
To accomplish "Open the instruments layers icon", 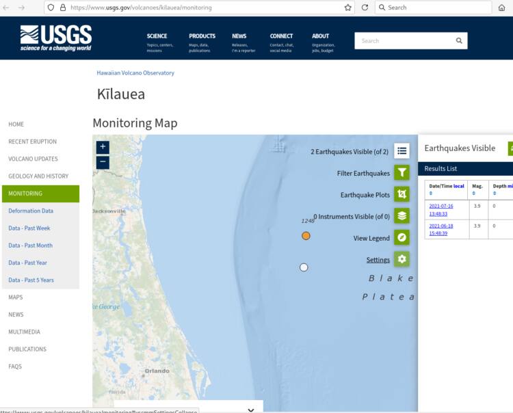I will pos(402,216).
